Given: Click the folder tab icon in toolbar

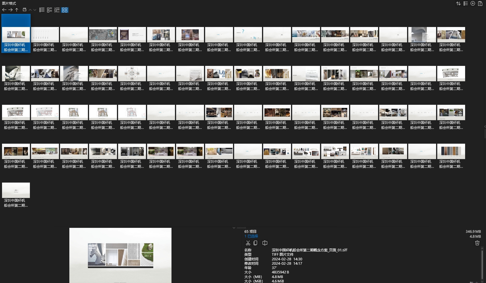Looking at the screenshot, I should pos(25,10).
